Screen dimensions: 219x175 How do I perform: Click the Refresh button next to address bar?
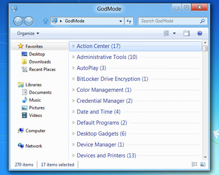(129, 21)
